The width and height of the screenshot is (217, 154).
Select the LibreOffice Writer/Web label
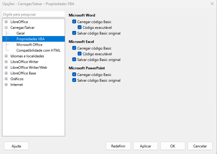coord(29,67)
